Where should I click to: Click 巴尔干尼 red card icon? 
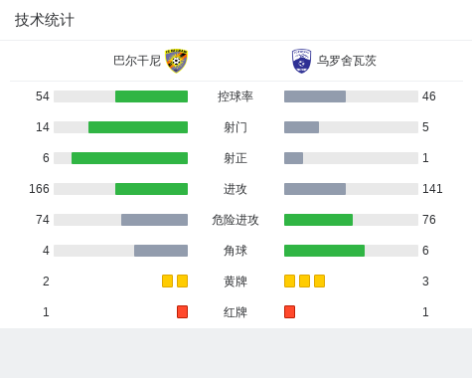tap(182, 311)
